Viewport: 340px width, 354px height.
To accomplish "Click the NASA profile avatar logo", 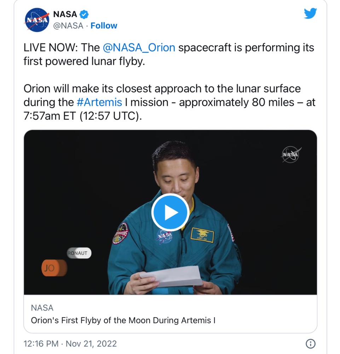I will click(37, 20).
